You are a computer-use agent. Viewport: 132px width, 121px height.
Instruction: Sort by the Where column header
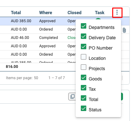coord(46,13)
